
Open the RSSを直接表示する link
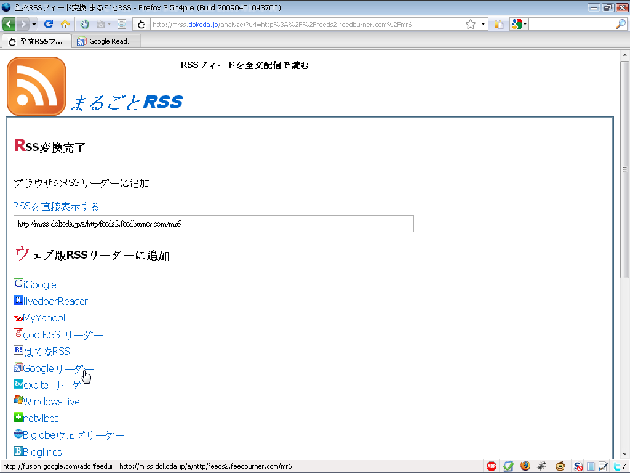click(56, 206)
